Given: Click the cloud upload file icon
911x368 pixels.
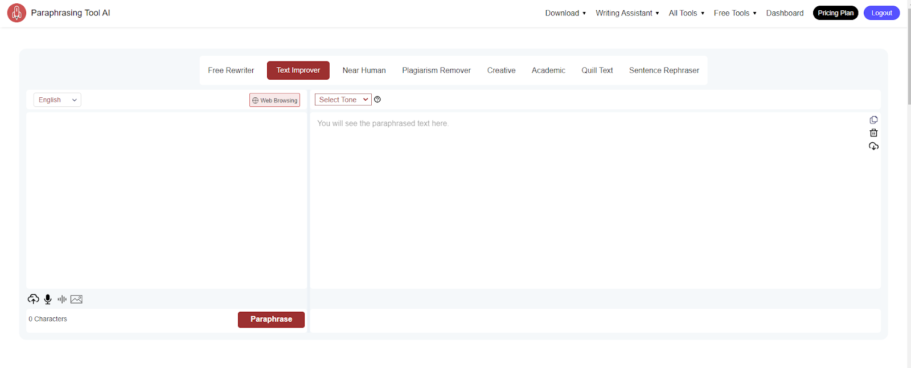Looking at the screenshot, I should pyautogui.click(x=34, y=299).
